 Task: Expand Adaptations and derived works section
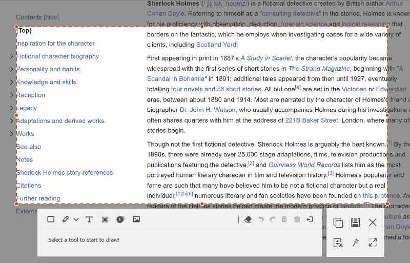click(11, 120)
